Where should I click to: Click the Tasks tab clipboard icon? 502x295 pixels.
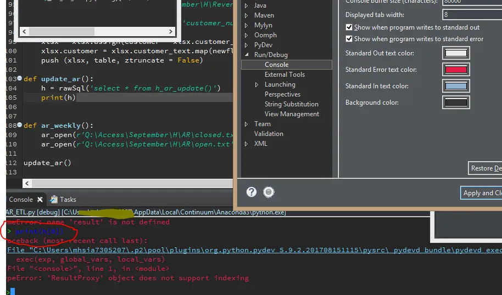(54, 200)
